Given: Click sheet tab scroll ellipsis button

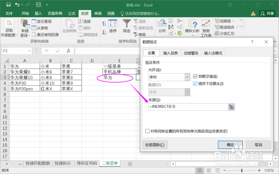Looking at the screenshot, I should (x=20, y=164).
